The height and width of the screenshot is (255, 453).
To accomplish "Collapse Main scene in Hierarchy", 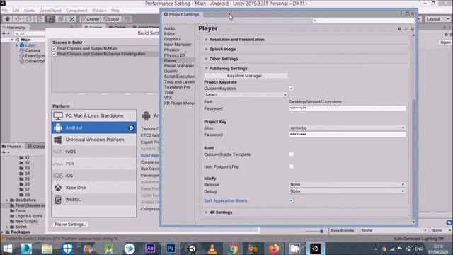I will (12, 40).
